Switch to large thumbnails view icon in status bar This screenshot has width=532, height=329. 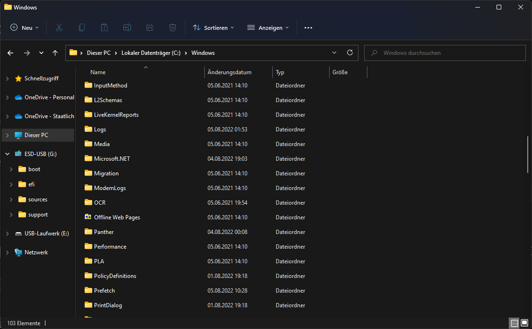coord(524,323)
